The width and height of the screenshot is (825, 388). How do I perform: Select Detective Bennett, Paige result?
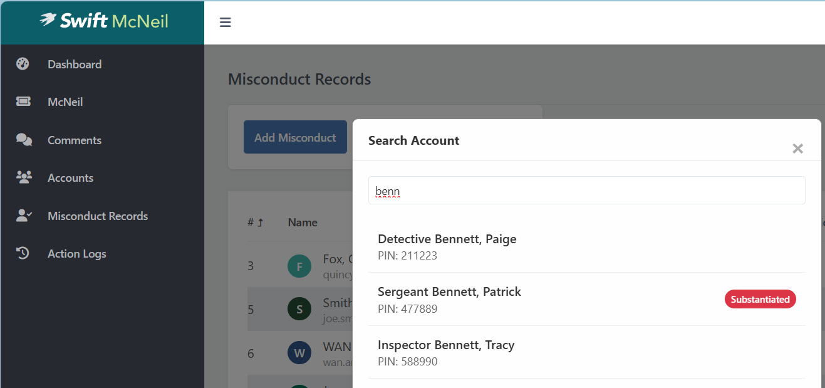point(586,246)
